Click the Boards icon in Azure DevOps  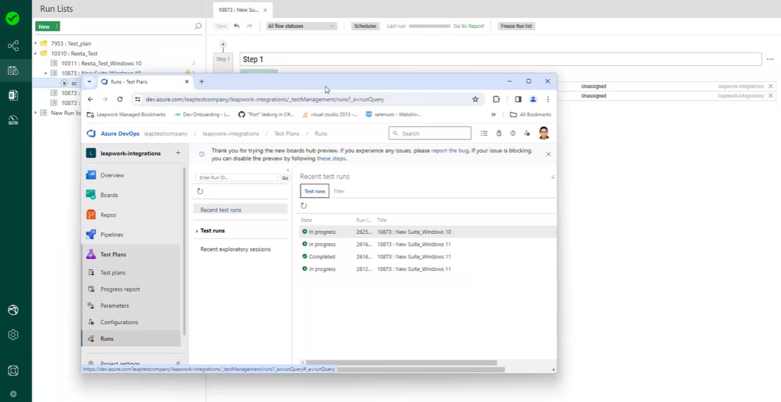(x=90, y=195)
